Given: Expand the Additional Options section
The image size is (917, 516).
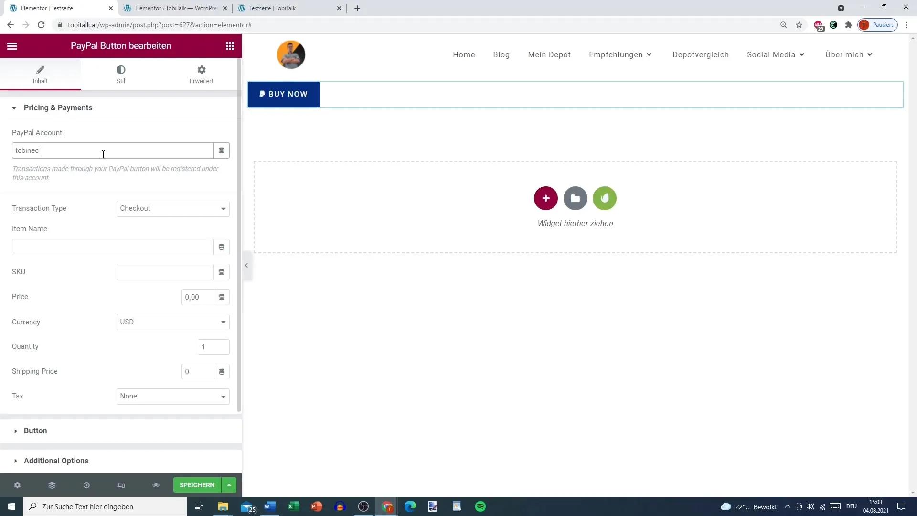Looking at the screenshot, I should point(56,461).
